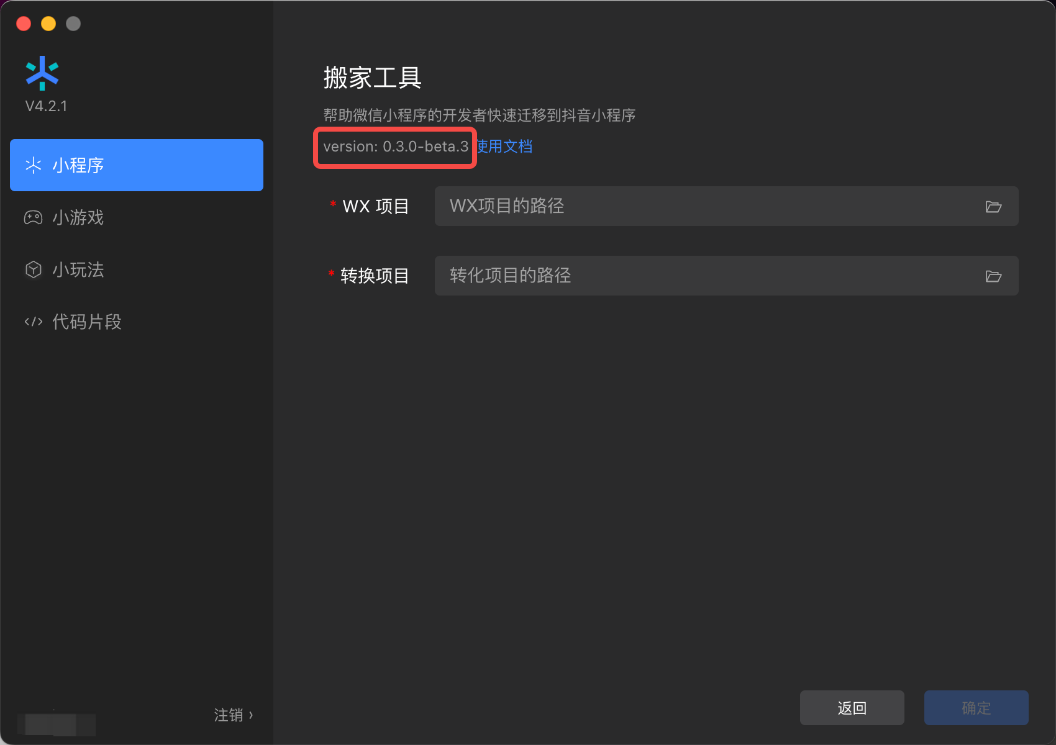Close the window with red button
The height and width of the screenshot is (745, 1056).
point(24,24)
